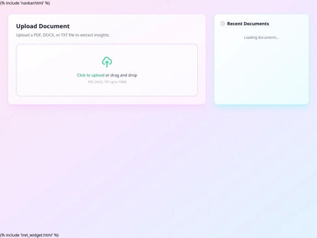The image size is (317, 238).
Task: Click the "Loading documents..." message
Action: [261, 38]
